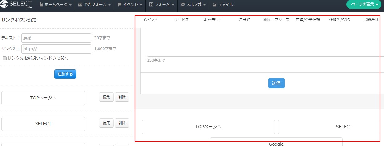This screenshot has width=384, height=146.
Task: Click 編集 for SELECT link button
Action: (106, 123)
